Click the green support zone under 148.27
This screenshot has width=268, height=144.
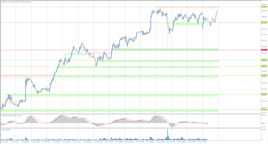click(x=188, y=24)
